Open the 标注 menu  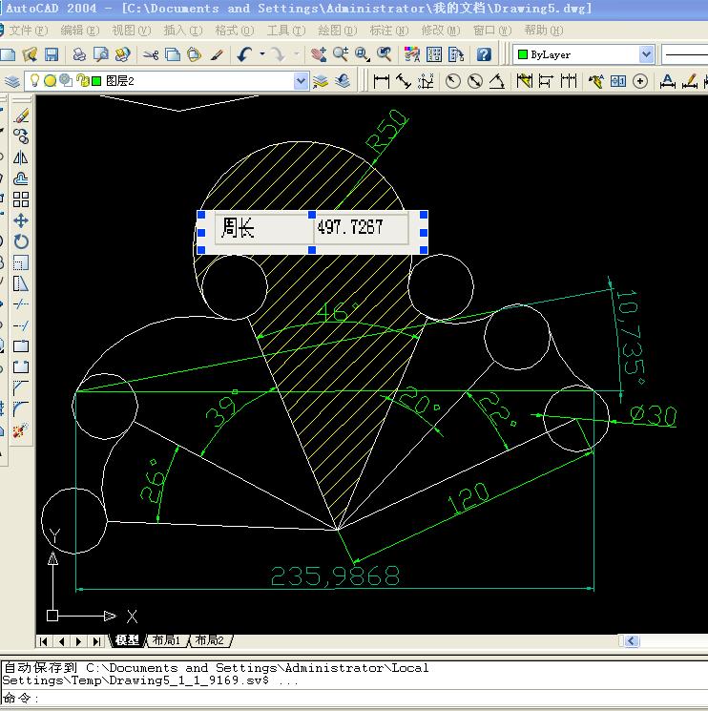(x=389, y=31)
